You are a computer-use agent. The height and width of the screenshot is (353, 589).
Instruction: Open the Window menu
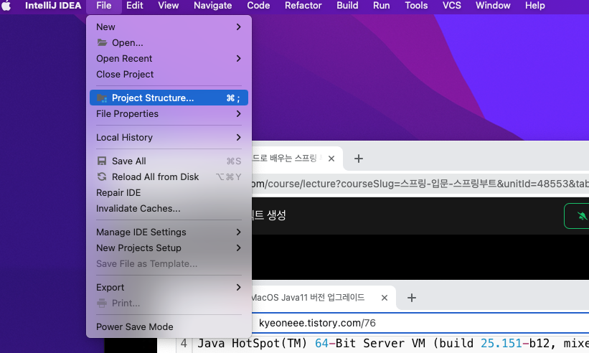tap(493, 6)
